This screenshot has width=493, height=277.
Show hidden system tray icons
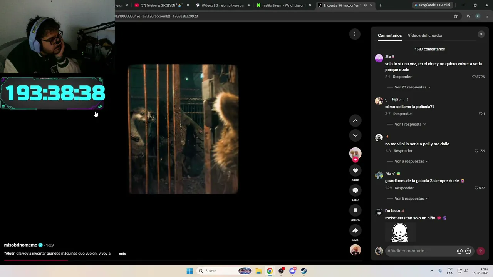pos(432,271)
